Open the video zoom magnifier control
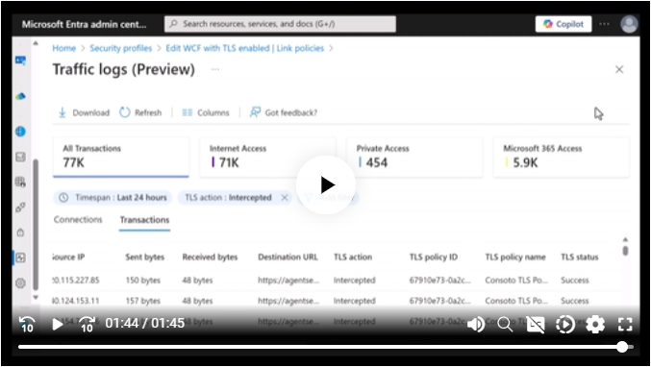This screenshot has width=651, height=367. pyautogui.click(x=505, y=325)
